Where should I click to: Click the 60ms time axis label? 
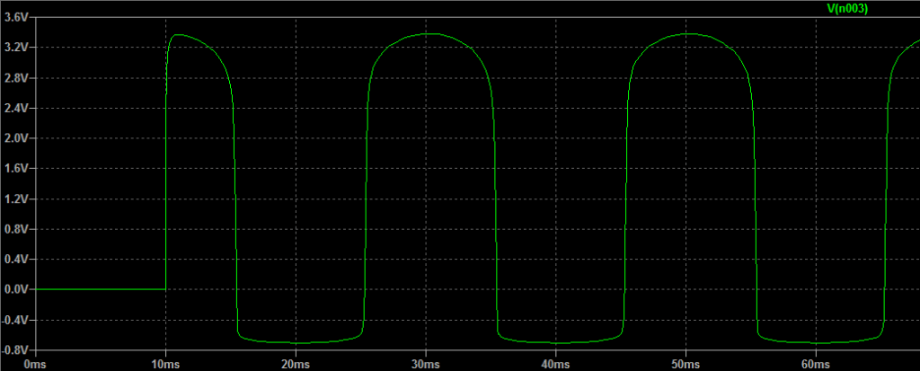(816, 364)
